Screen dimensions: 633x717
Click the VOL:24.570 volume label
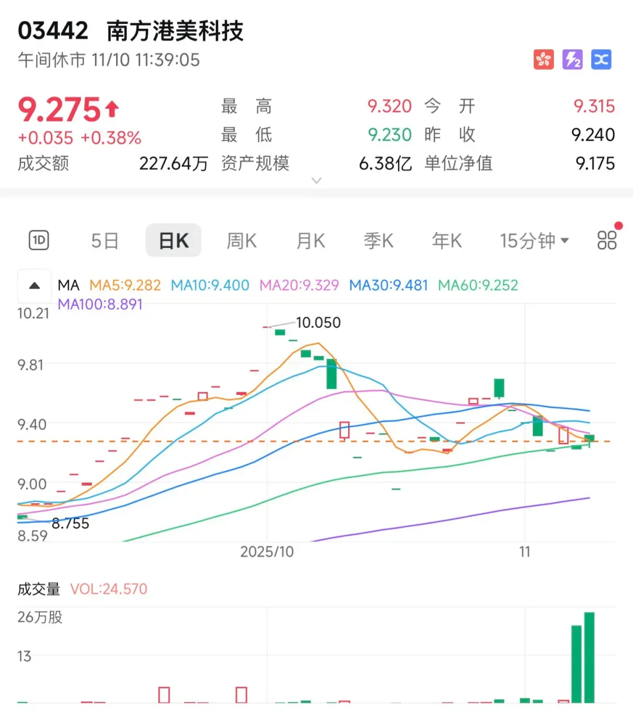pyautogui.click(x=107, y=589)
